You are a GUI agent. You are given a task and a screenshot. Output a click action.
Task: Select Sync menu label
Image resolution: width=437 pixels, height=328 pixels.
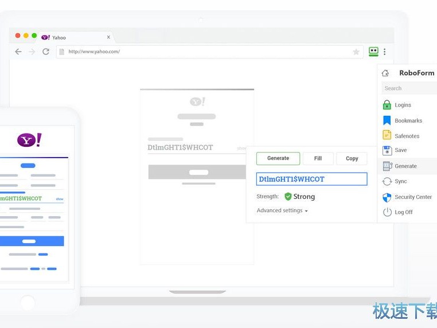(400, 181)
